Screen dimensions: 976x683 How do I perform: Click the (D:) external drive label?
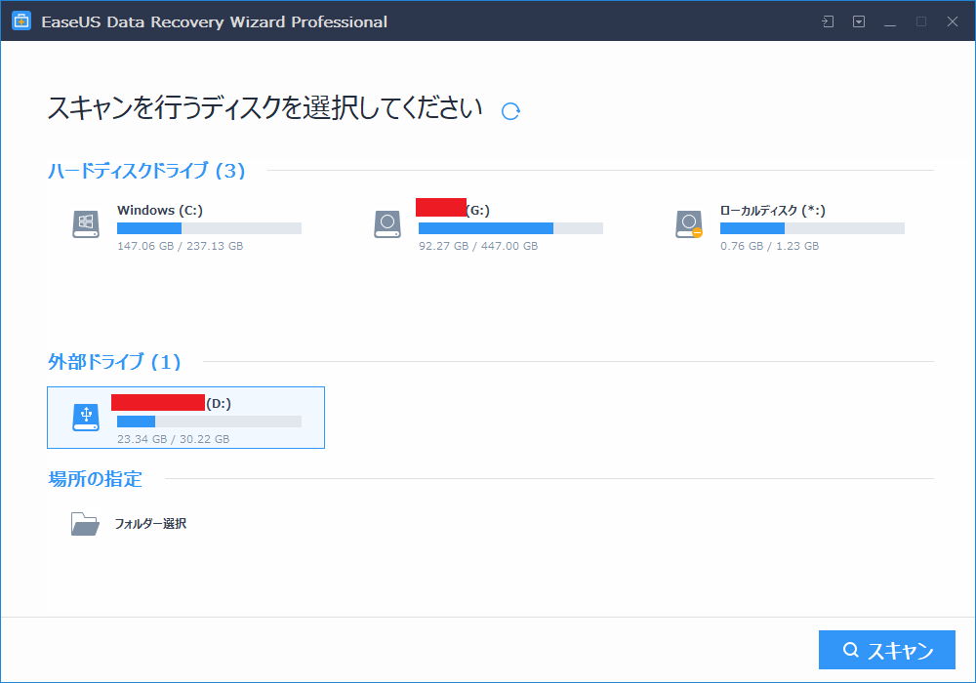click(219, 404)
